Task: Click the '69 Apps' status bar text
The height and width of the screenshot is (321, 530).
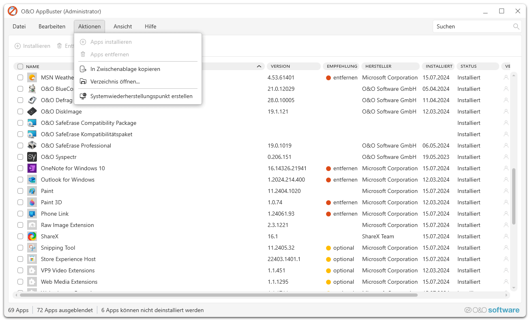Action: point(18,310)
